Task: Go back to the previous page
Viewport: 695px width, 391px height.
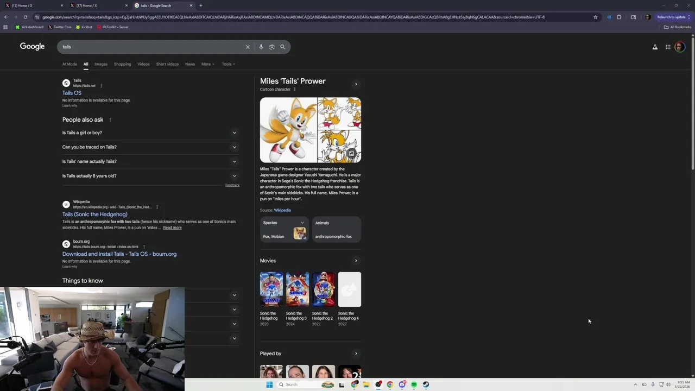Action: click(x=5, y=17)
